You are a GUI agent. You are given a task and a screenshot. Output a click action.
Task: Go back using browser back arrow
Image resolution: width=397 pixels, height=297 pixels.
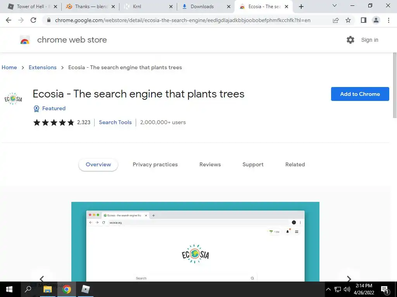click(x=9, y=20)
